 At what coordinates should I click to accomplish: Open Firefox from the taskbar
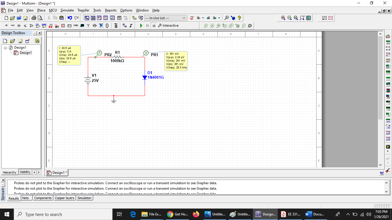[x=196, y=214]
